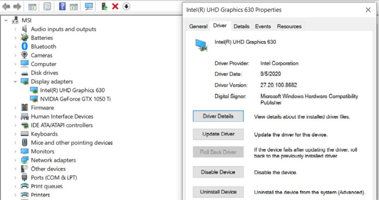Image resolution: width=379 pixels, height=200 pixels.
Task: Click the large display adapter icon in dialog
Action: [201, 45]
